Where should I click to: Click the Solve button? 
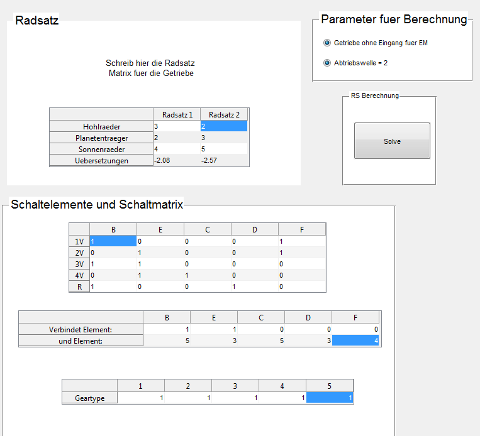(392, 141)
